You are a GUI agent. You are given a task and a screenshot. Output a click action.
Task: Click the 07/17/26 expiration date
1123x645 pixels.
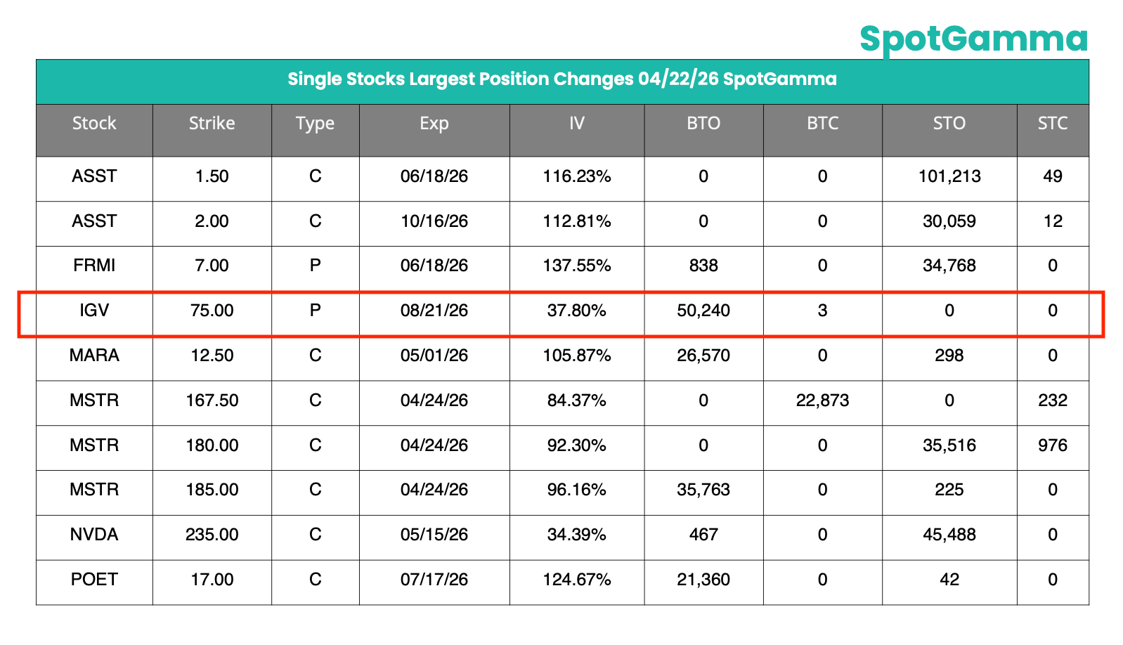tap(434, 580)
